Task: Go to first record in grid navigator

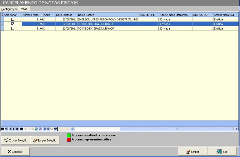Action: (x=3, y=129)
